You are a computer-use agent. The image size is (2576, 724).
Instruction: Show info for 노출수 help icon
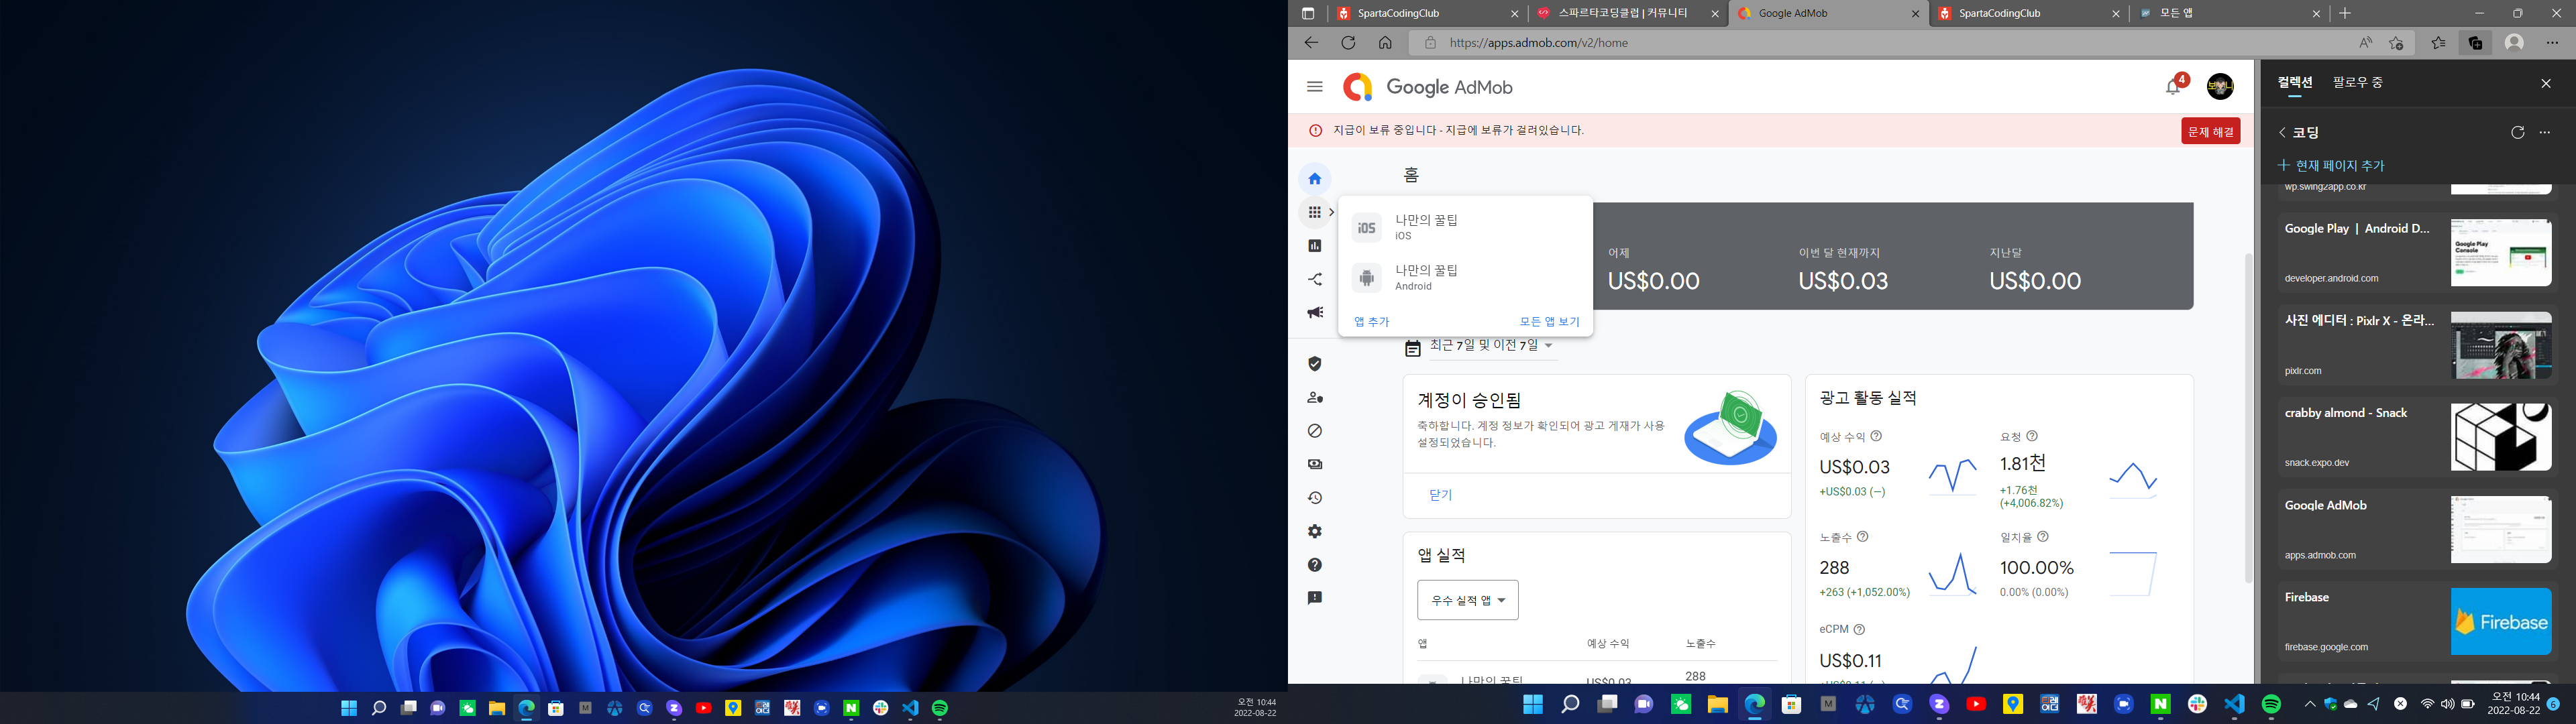pyautogui.click(x=1862, y=537)
